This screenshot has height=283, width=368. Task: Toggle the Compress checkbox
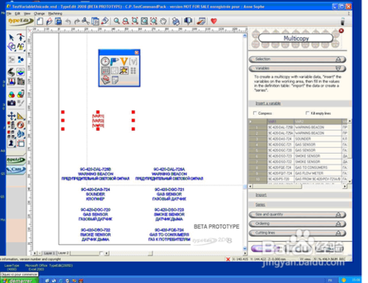tap(255, 113)
